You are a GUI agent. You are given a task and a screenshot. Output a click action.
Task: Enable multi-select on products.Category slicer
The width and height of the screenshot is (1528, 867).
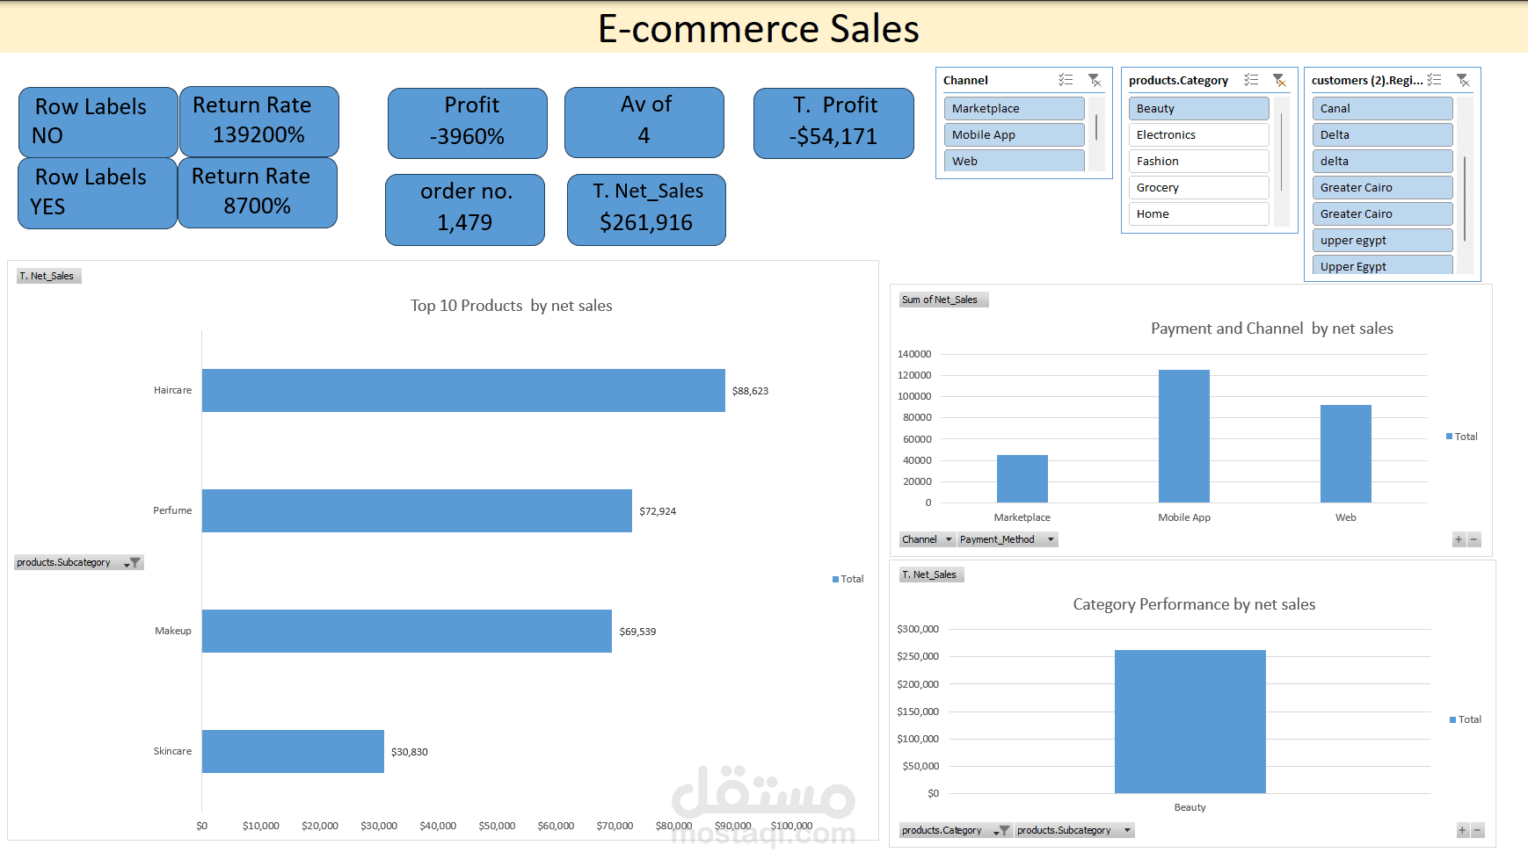pyautogui.click(x=1252, y=80)
